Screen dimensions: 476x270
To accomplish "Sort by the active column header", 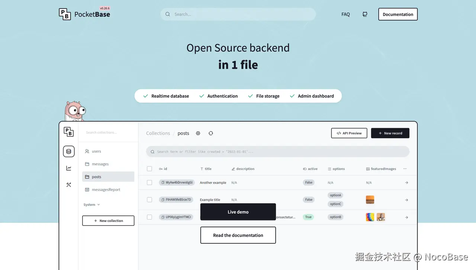I will [310, 169].
